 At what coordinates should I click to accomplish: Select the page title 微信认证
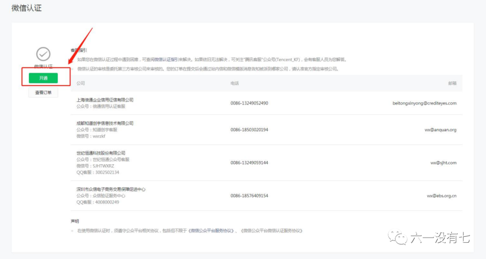click(27, 8)
